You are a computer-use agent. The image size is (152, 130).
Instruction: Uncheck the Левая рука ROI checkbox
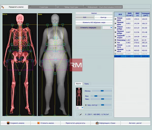click(x=115, y=19)
